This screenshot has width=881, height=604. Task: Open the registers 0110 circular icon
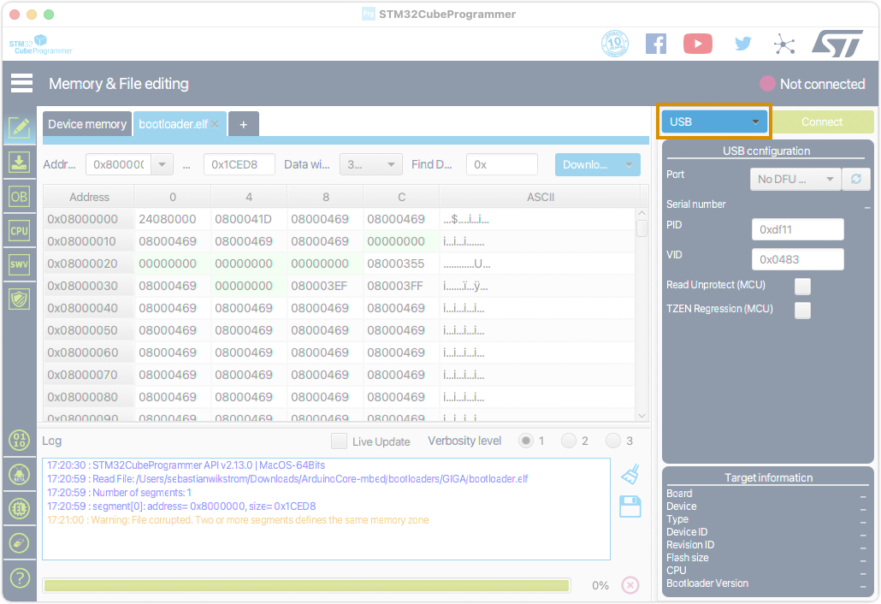click(19, 440)
